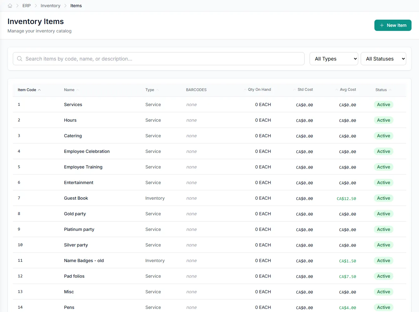419x312 pixels.
Task: Click 'Manage your inventory catalog' subtitle
Action: (x=40, y=31)
